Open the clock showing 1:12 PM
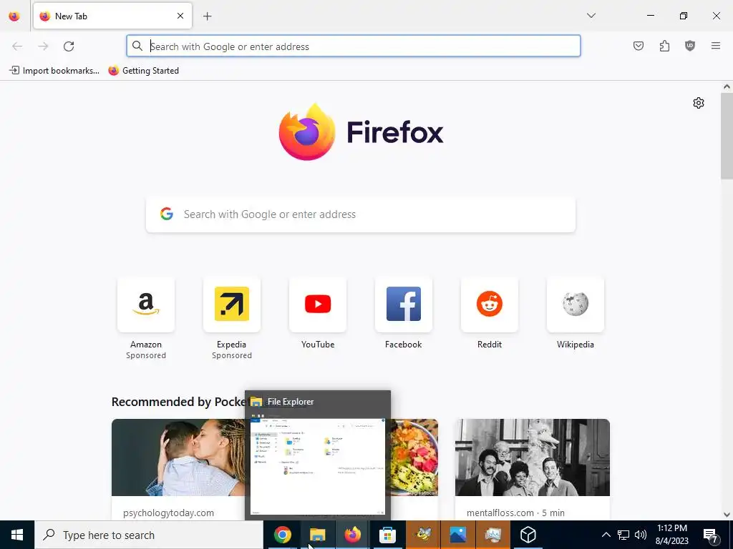The height and width of the screenshot is (549, 733). (x=671, y=535)
